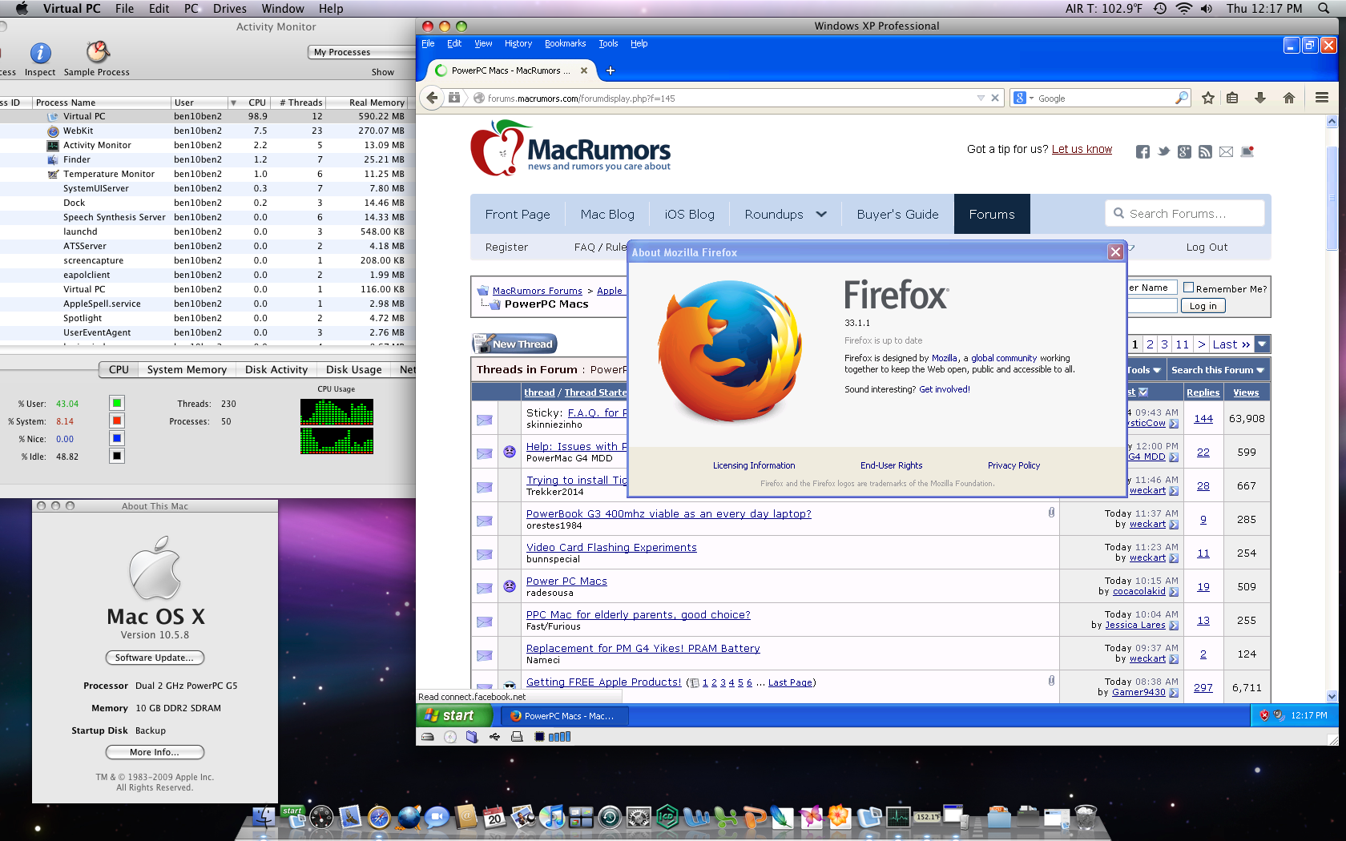Launch Safari from the Dock
Screen dimensions: 1346x841
pyautogui.click(x=379, y=817)
